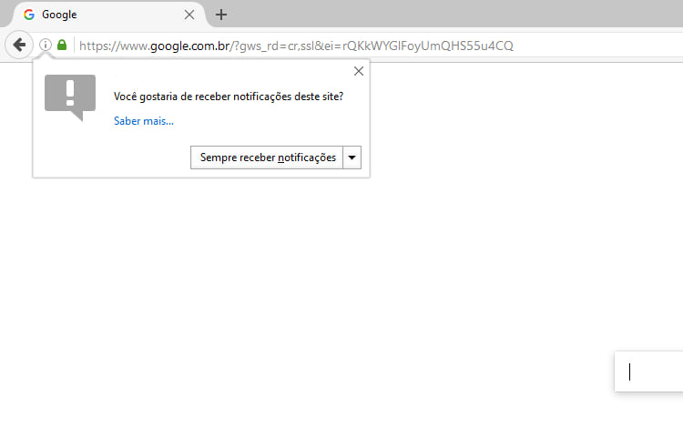Close the Google tab
Screen dimensions: 683x427
pos(189,15)
